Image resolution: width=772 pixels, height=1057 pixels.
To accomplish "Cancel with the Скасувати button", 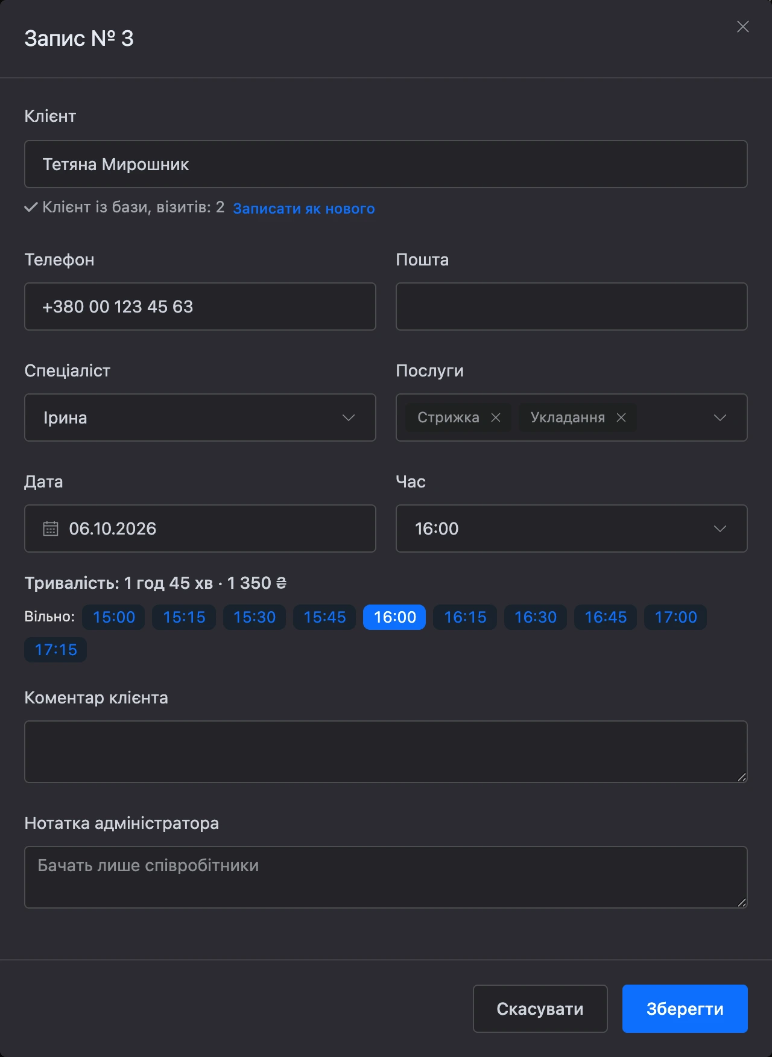I will pos(540,1009).
